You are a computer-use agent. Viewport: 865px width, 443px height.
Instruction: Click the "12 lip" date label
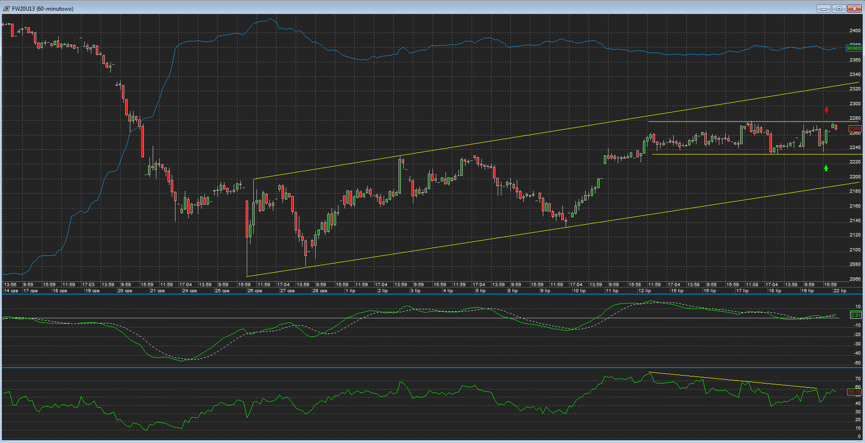(644, 291)
